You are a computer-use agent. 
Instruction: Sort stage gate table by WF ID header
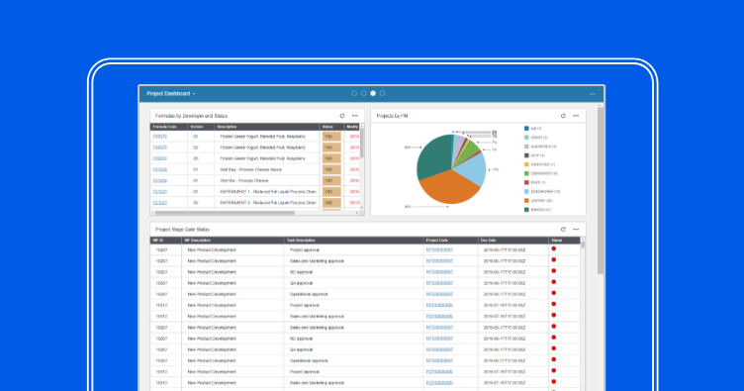(165, 241)
